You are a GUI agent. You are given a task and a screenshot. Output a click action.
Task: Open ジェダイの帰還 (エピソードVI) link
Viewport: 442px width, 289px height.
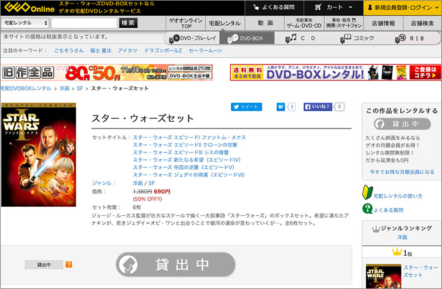(x=189, y=175)
